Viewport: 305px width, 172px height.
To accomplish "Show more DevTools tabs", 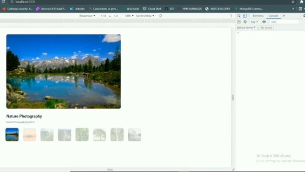I will (284, 16).
